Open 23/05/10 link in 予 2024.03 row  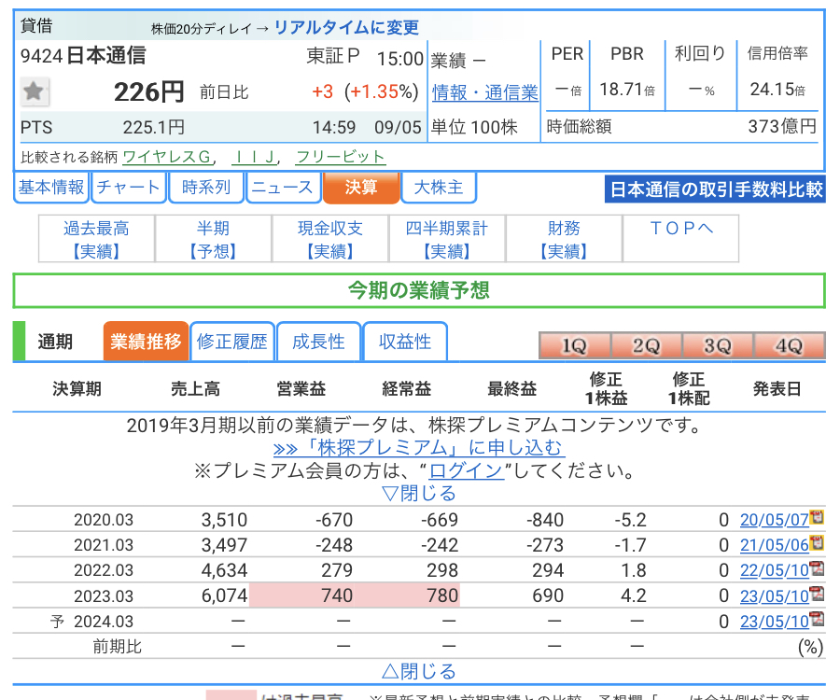click(774, 622)
